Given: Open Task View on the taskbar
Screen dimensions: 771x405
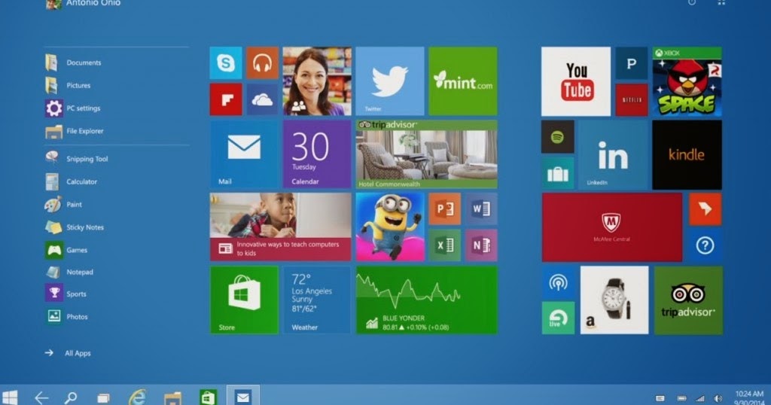Looking at the screenshot, I should point(103,397).
